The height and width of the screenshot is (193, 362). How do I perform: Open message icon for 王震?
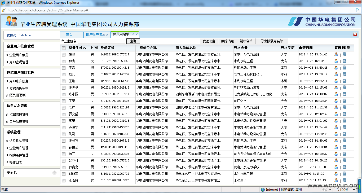[x=345, y=68]
